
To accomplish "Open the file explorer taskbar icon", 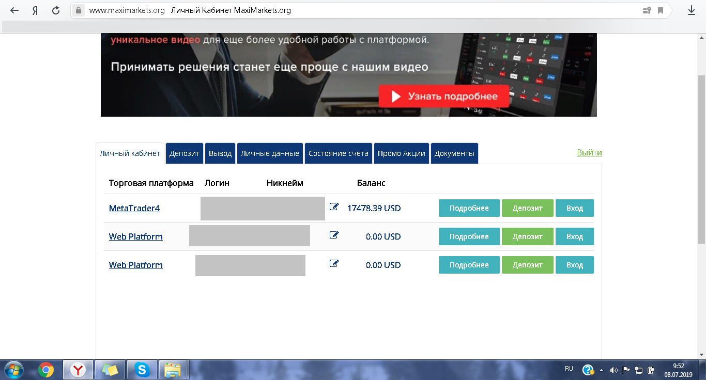I will click(x=173, y=370).
